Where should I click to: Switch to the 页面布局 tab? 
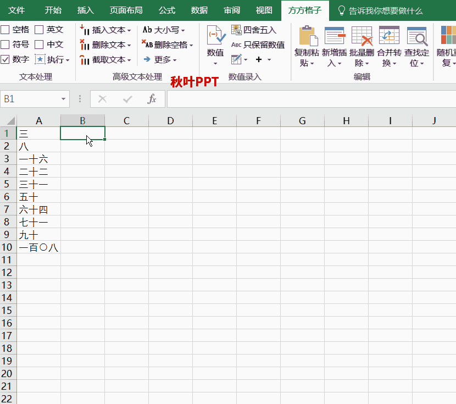click(126, 10)
